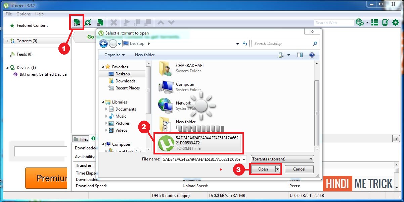Image resolution: width=404 pixels, height=202 pixels.
Task: Click the Change your view icon
Action: coord(281,55)
